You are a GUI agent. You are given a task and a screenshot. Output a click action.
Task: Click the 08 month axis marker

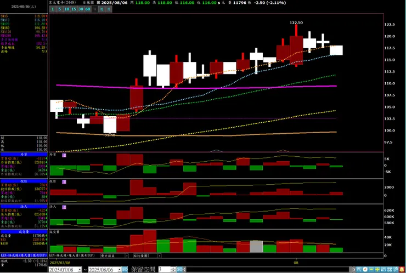pos(296,263)
